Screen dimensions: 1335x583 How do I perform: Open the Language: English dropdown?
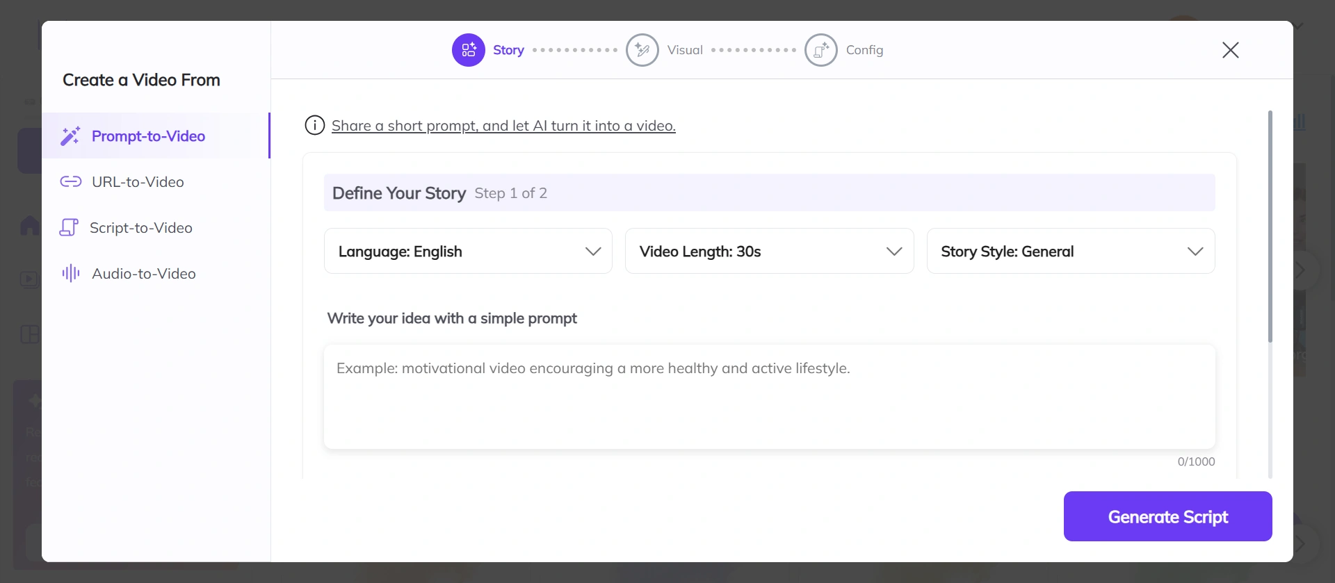pyautogui.click(x=468, y=251)
